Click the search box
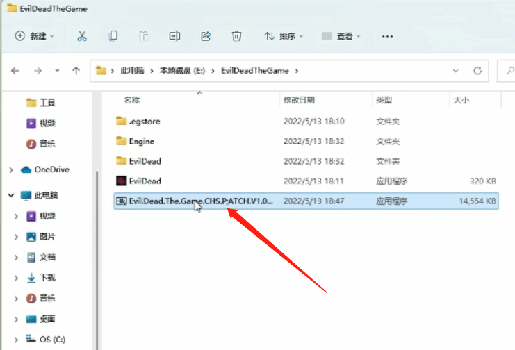Viewport: 515px width, 350px height. (x=507, y=71)
